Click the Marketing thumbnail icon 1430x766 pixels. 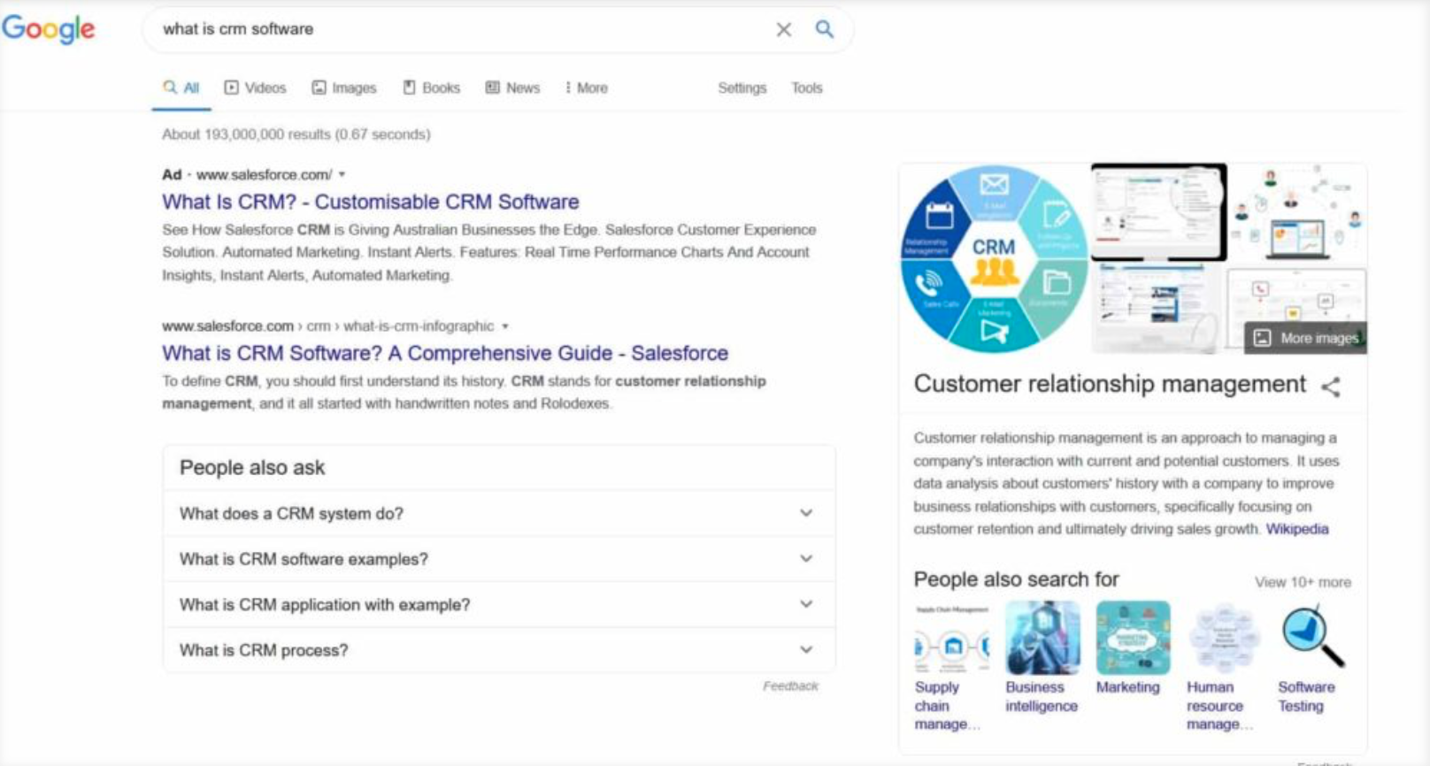(1133, 639)
